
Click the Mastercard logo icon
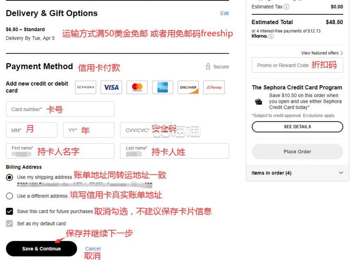pos(137,87)
